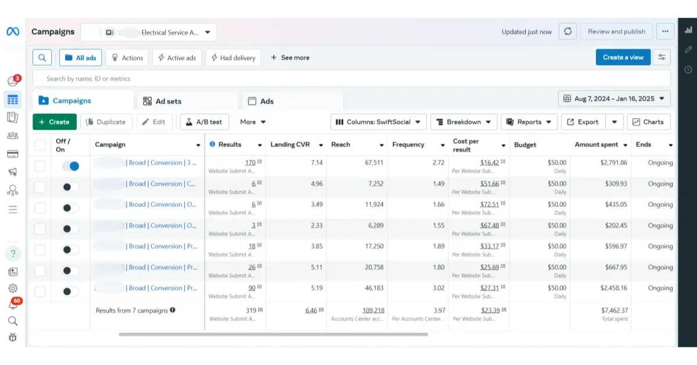Turn on the campaign that spent $202.45
The height and width of the screenshot is (365, 697).
pos(70,229)
